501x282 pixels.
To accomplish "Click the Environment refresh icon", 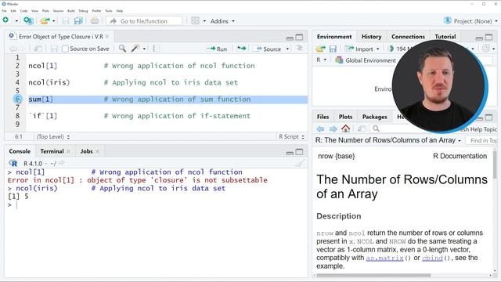I will (x=486, y=49).
